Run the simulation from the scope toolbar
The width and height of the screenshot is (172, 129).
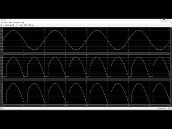pyautogui.click(x=8, y=25)
